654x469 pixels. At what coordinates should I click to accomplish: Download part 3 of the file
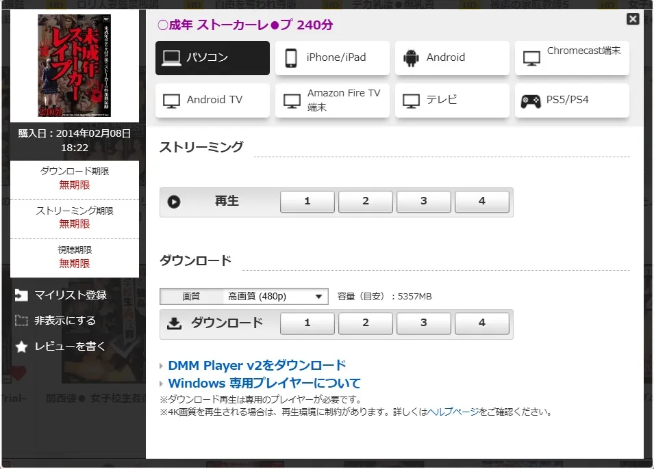pyautogui.click(x=424, y=323)
